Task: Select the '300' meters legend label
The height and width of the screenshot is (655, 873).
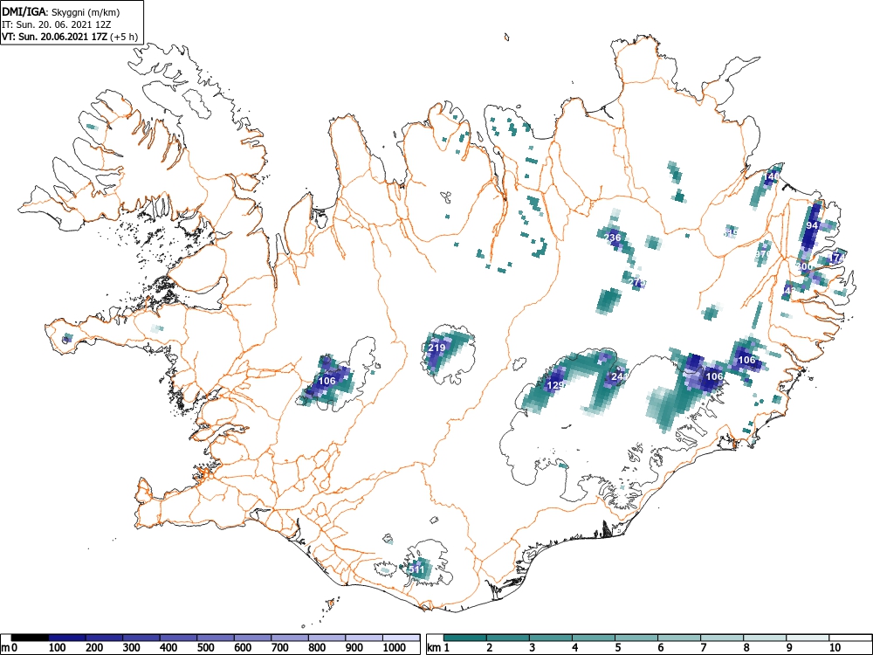Action: coord(132,648)
